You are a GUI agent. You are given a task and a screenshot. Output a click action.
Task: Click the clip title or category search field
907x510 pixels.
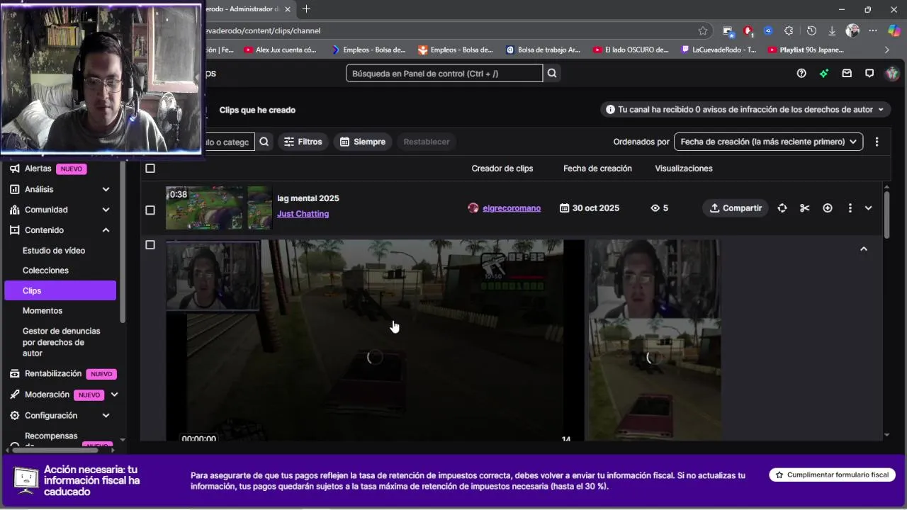coord(228,142)
